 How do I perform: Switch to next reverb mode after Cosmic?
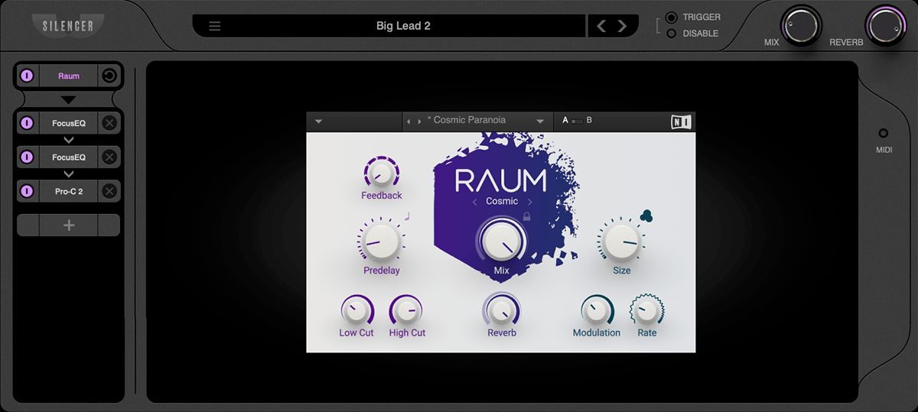coord(530,202)
